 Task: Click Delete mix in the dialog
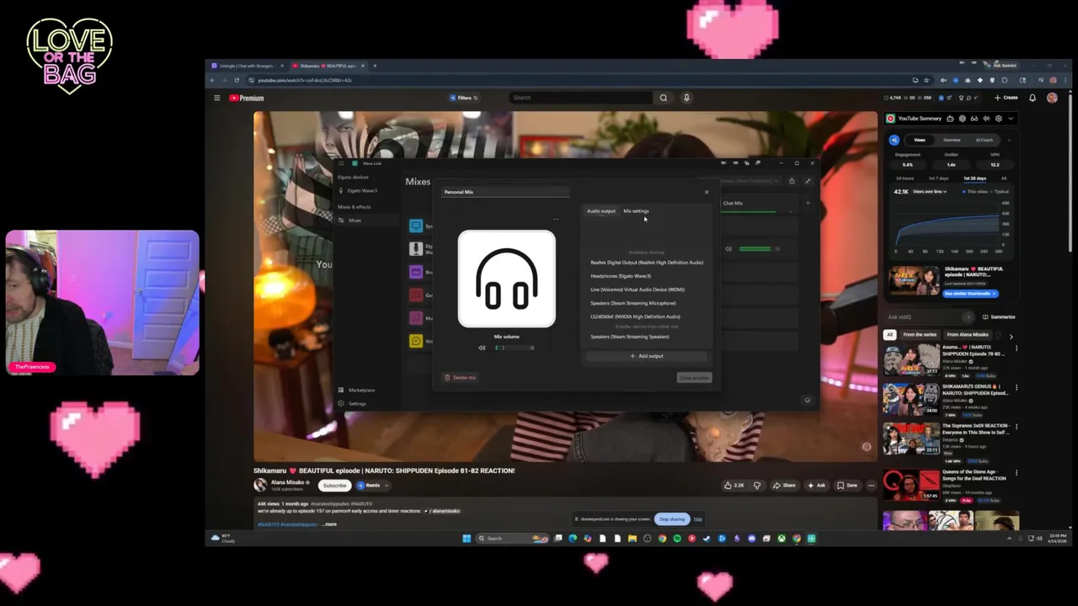coord(461,378)
